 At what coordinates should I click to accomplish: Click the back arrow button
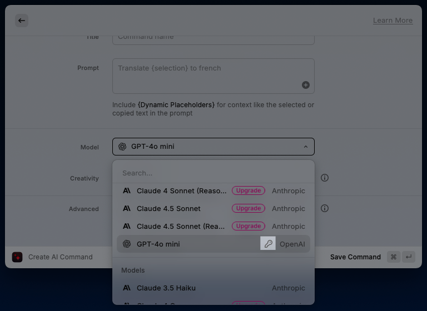[x=22, y=21]
